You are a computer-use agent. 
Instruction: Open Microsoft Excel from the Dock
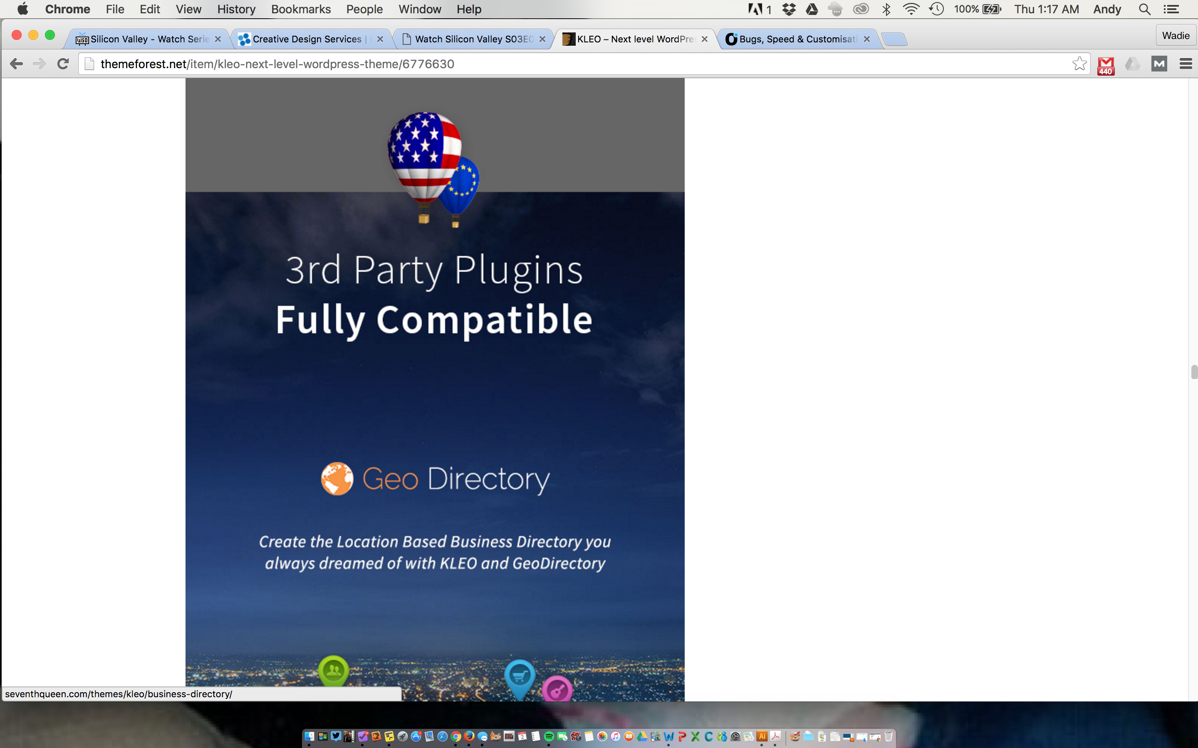pyautogui.click(x=696, y=736)
